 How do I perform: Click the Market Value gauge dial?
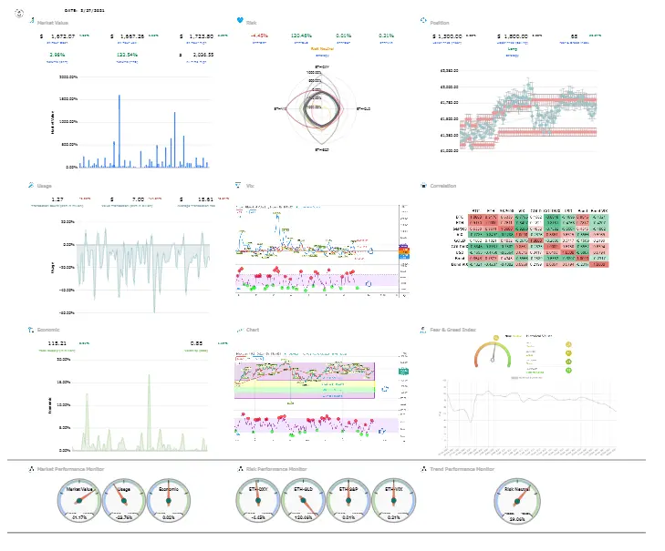click(79, 501)
